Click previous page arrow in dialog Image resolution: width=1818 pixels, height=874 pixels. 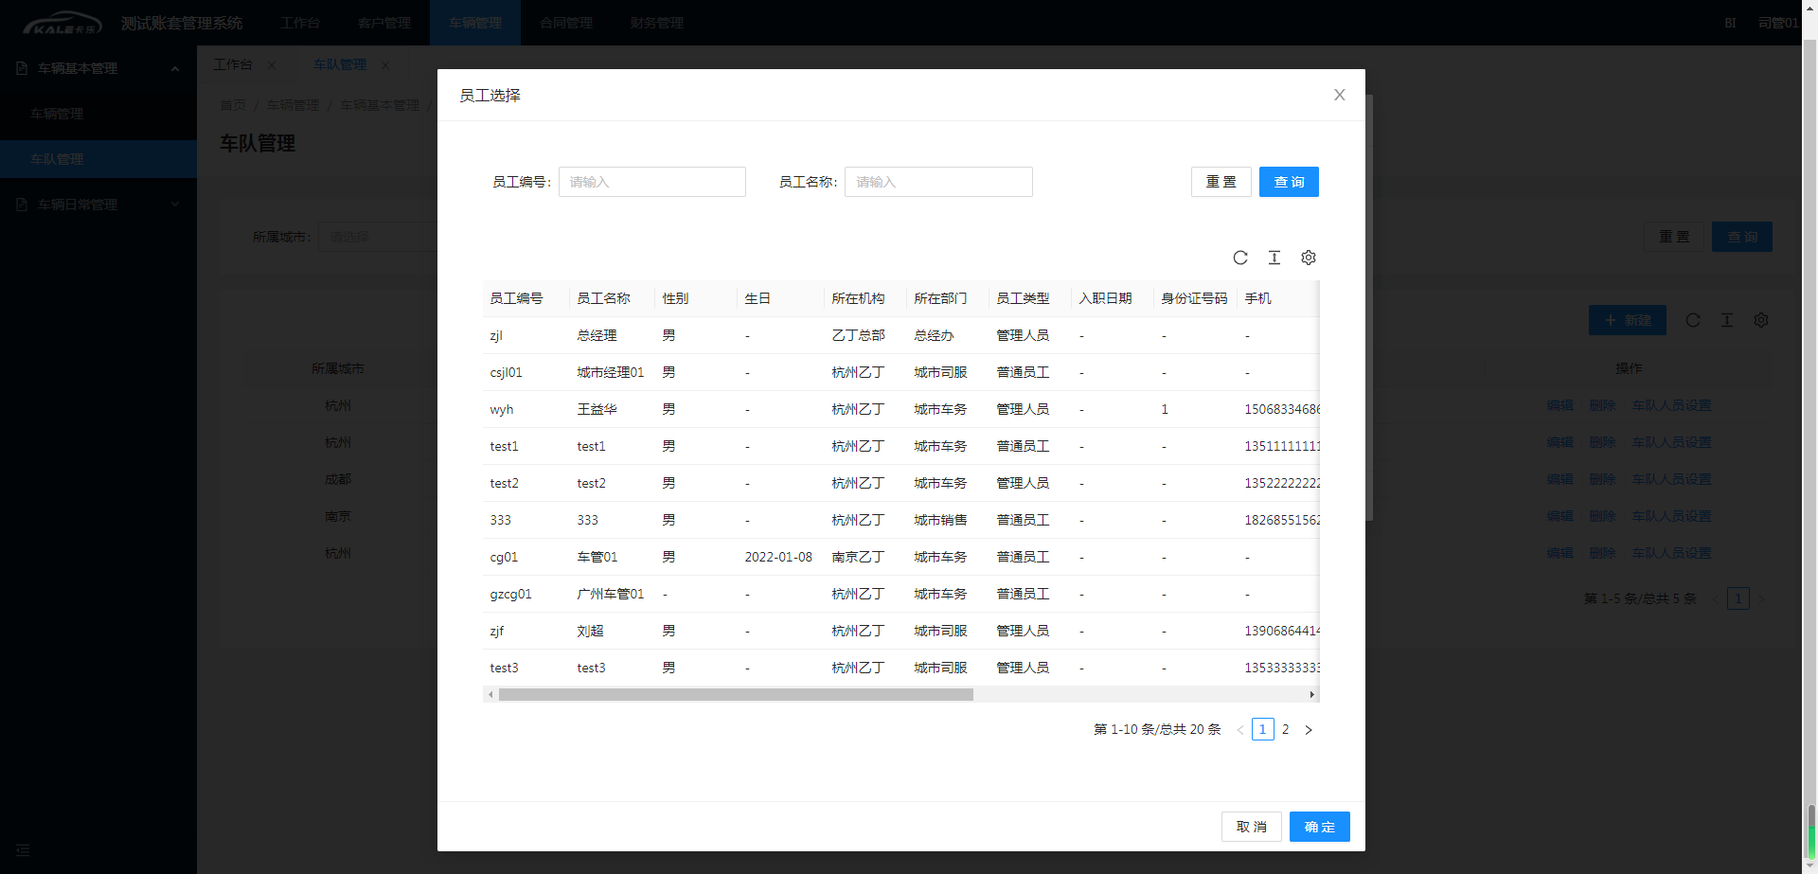tap(1240, 729)
